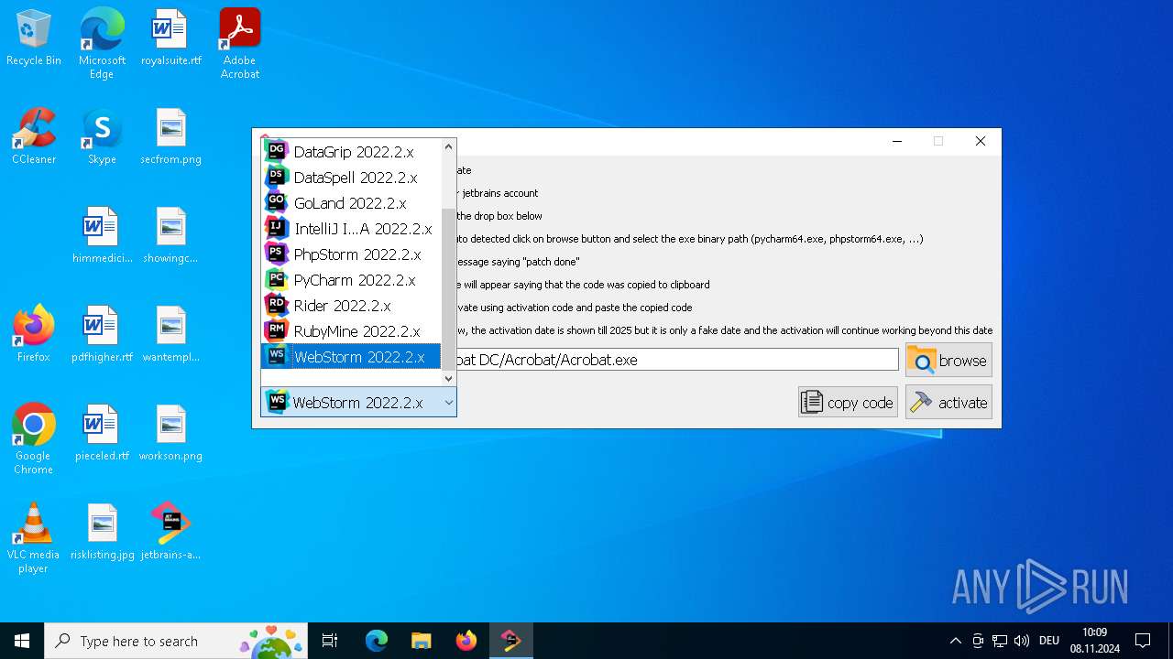The height and width of the screenshot is (659, 1173).
Task: Open taskbar clock showing 10:09
Action: [1094, 641]
